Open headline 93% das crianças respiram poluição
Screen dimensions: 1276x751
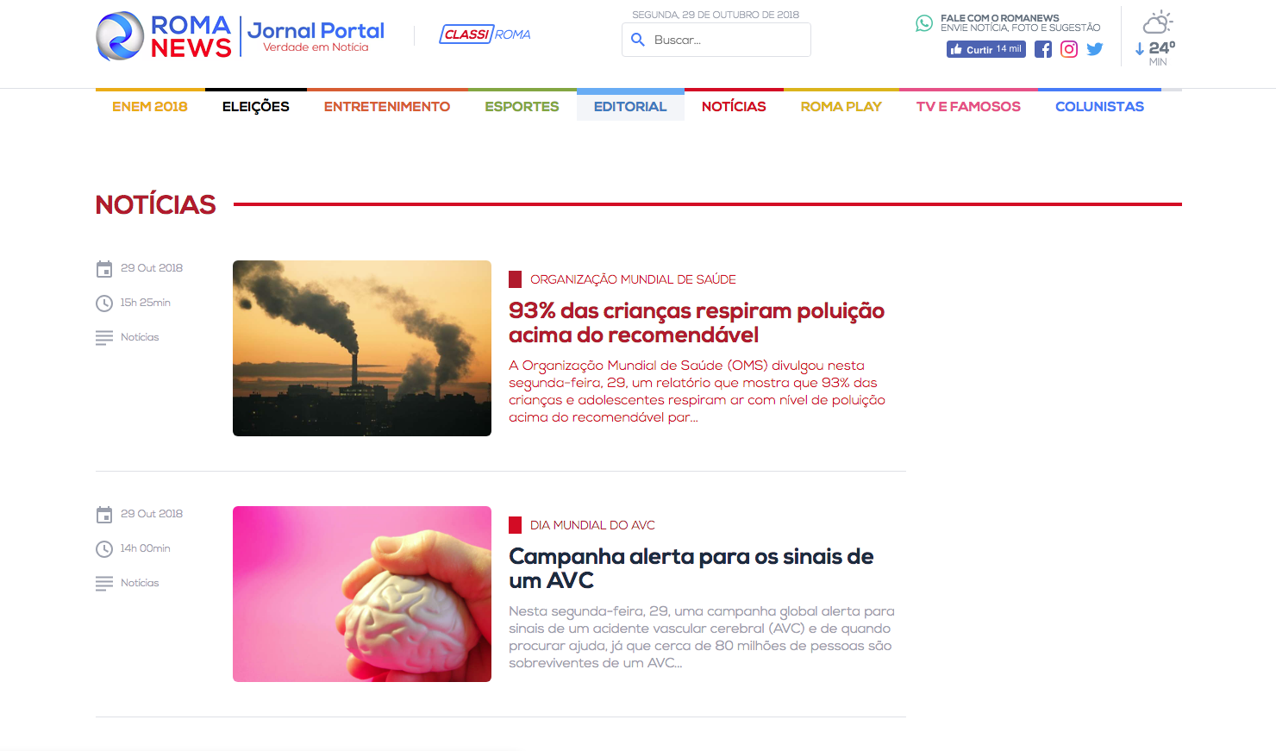pos(697,322)
